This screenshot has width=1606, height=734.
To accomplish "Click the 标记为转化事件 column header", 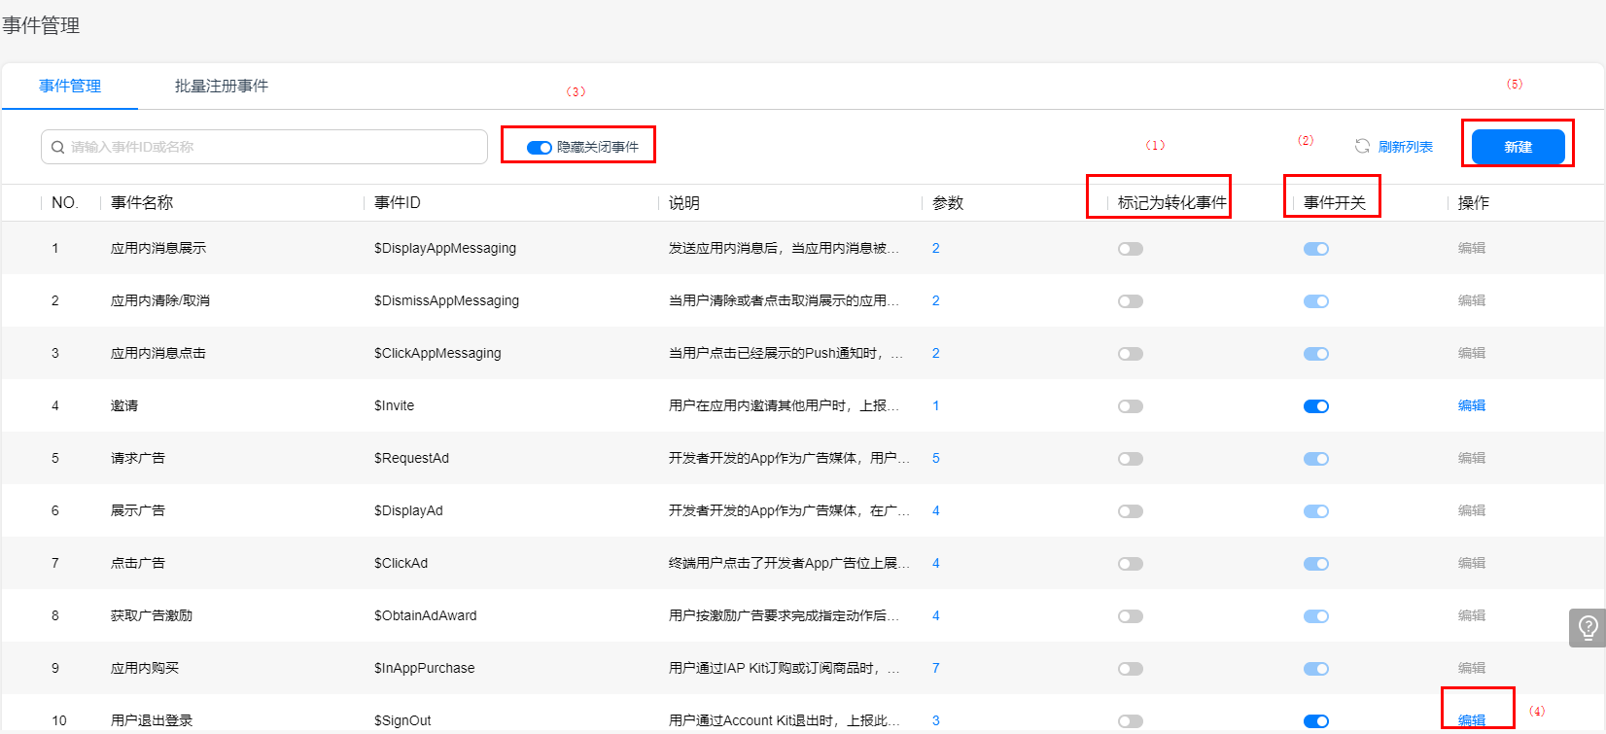I will pyautogui.click(x=1172, y=202).
